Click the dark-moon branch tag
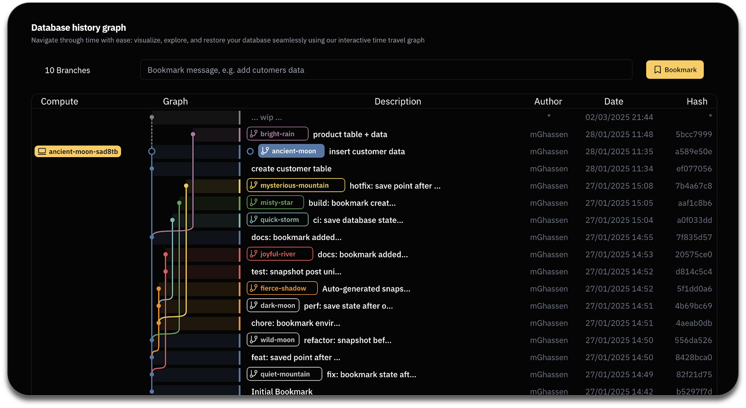Image resolution: width=746 pixels, height=408 pixels. 273,305
